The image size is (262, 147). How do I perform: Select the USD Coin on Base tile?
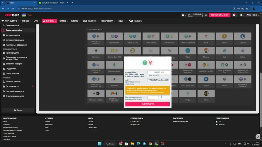click(x=188, y=82)
